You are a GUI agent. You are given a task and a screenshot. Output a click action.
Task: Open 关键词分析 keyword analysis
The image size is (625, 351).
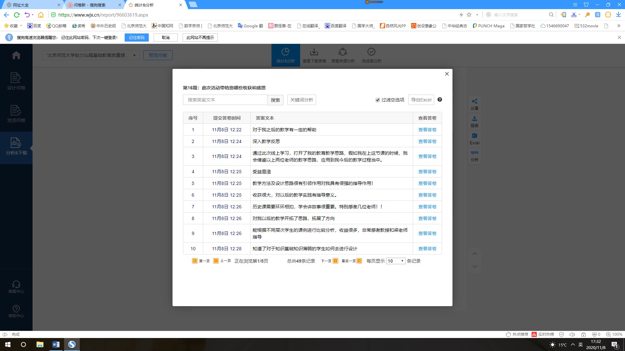click(x=301, y=100)
